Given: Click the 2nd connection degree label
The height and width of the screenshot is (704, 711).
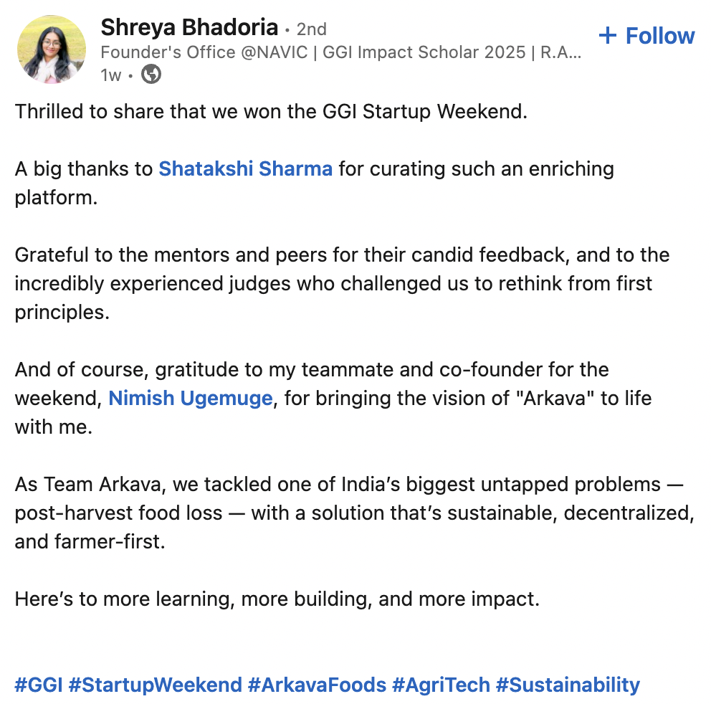Looking at the screenshot, I should (x=312, y=29).
